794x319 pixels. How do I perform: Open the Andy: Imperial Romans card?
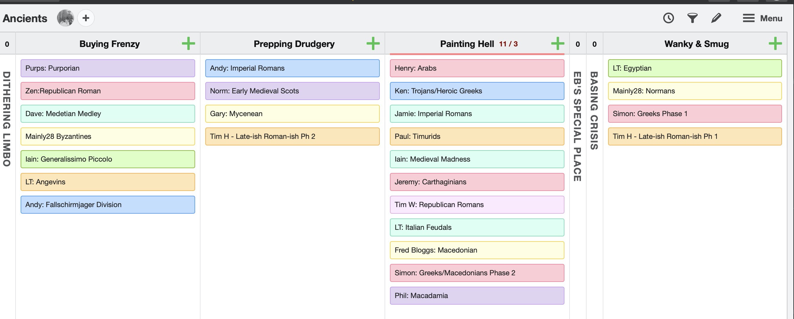tap(292, 68)
